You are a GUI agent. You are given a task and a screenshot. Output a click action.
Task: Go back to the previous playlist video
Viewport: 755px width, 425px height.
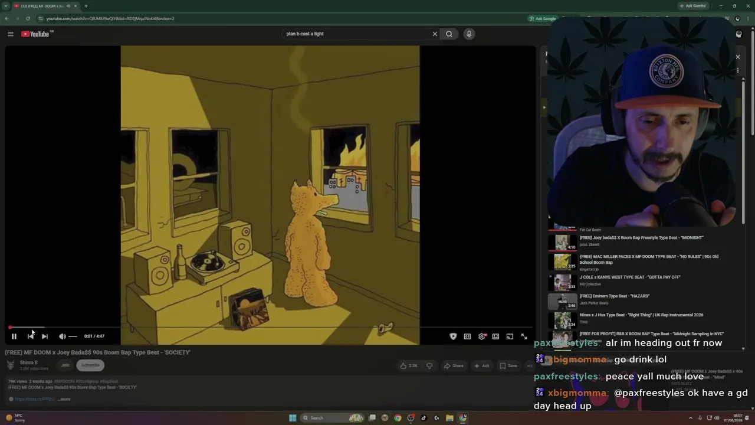click(31, 336)
